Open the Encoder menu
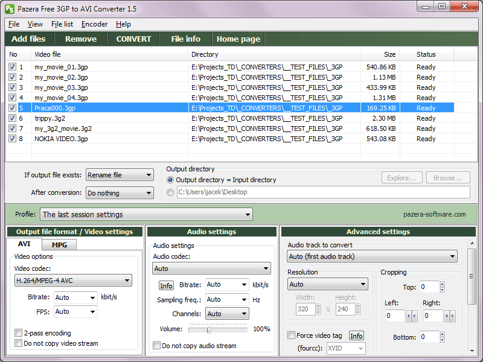Image resolution: width=483 pixels, height=362 pixels. (x=94, y=24)
